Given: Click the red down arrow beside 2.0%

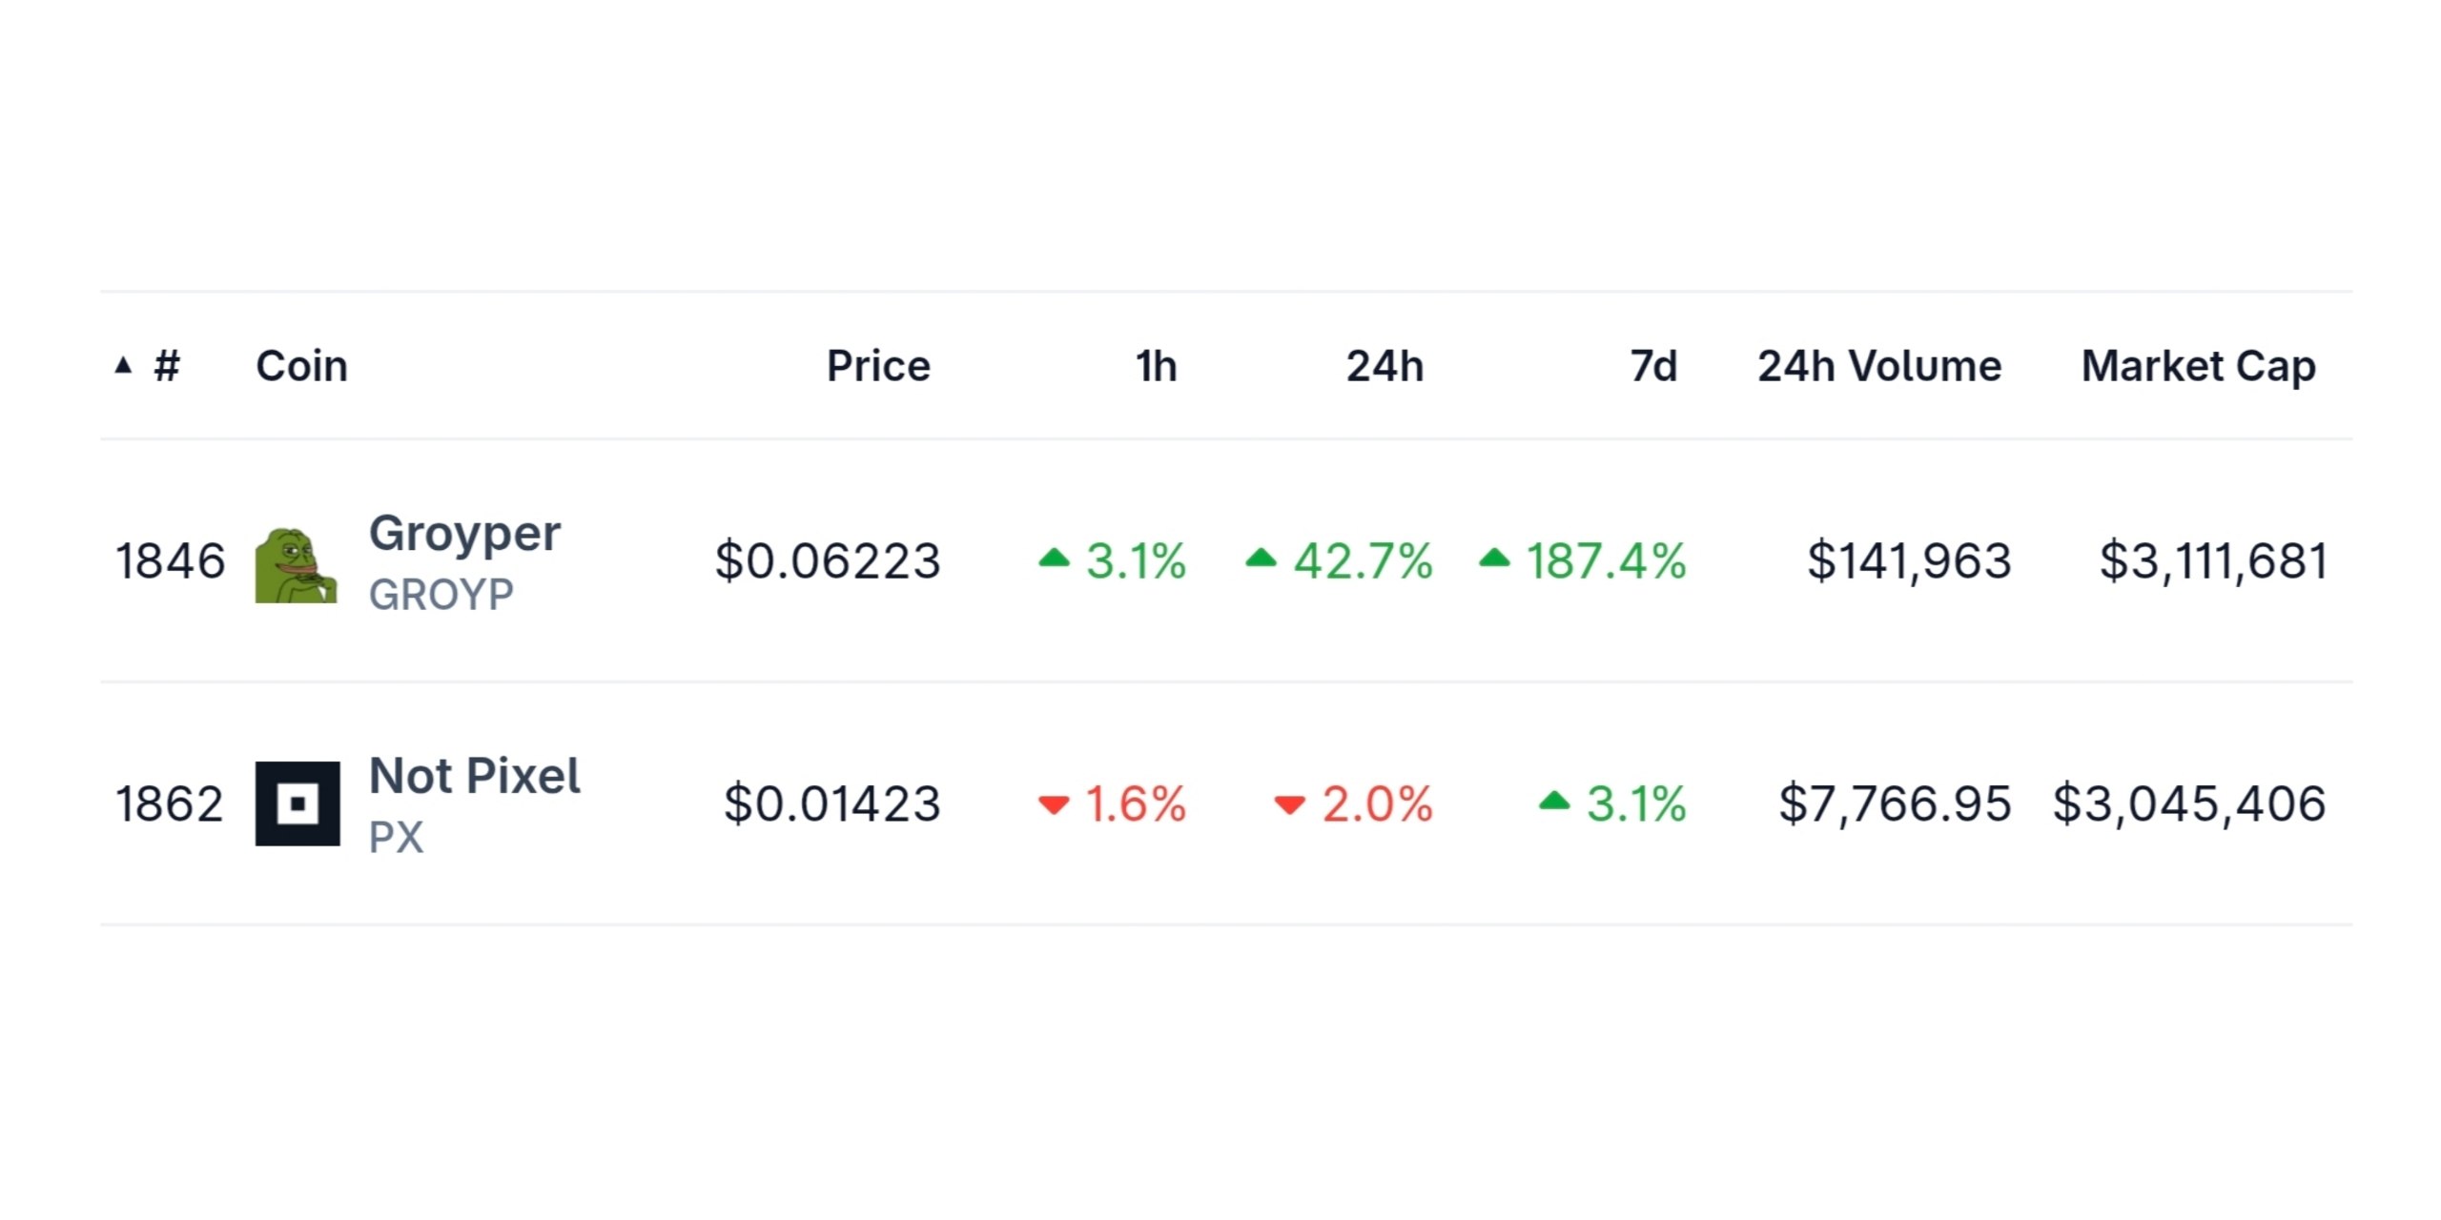Looking at the screenshot, I should (x=1289, y=804).
